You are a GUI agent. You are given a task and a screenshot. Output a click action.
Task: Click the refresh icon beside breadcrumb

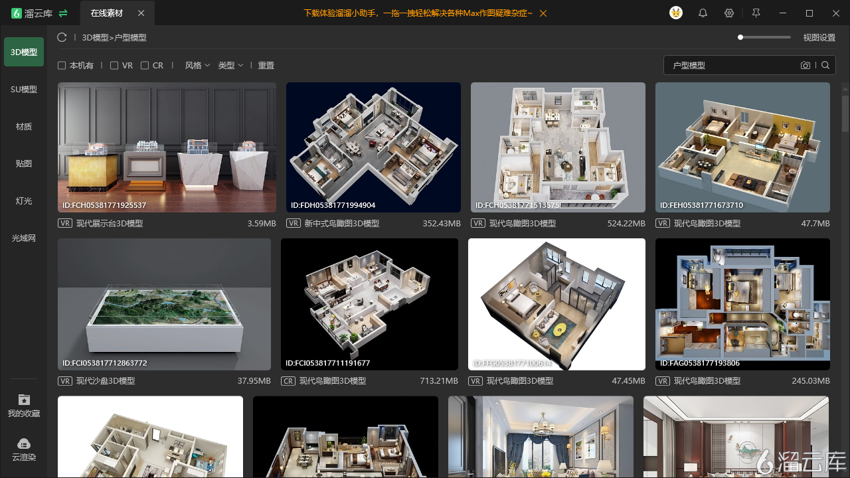[x=62, y=37]
